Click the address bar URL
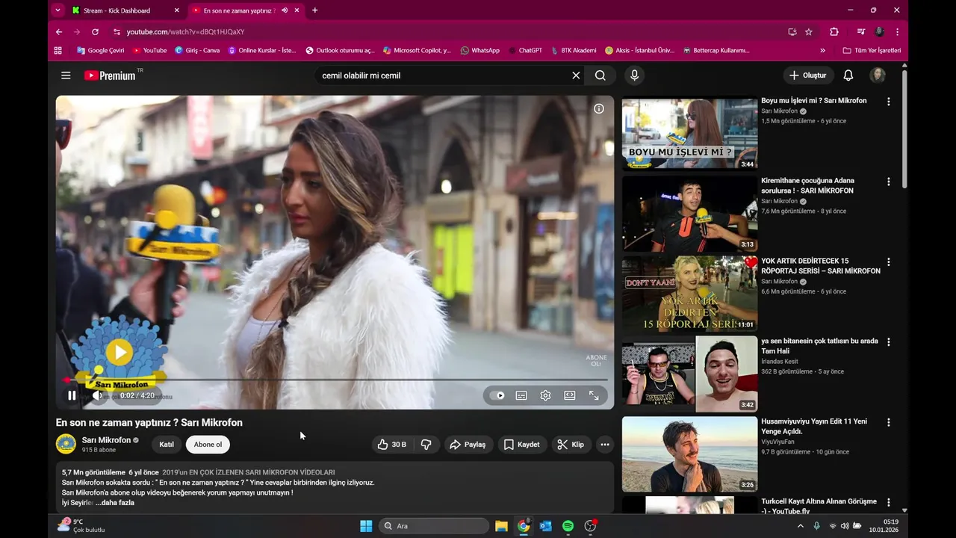Screen dimensions: 956x538 (x=185, y=32)
